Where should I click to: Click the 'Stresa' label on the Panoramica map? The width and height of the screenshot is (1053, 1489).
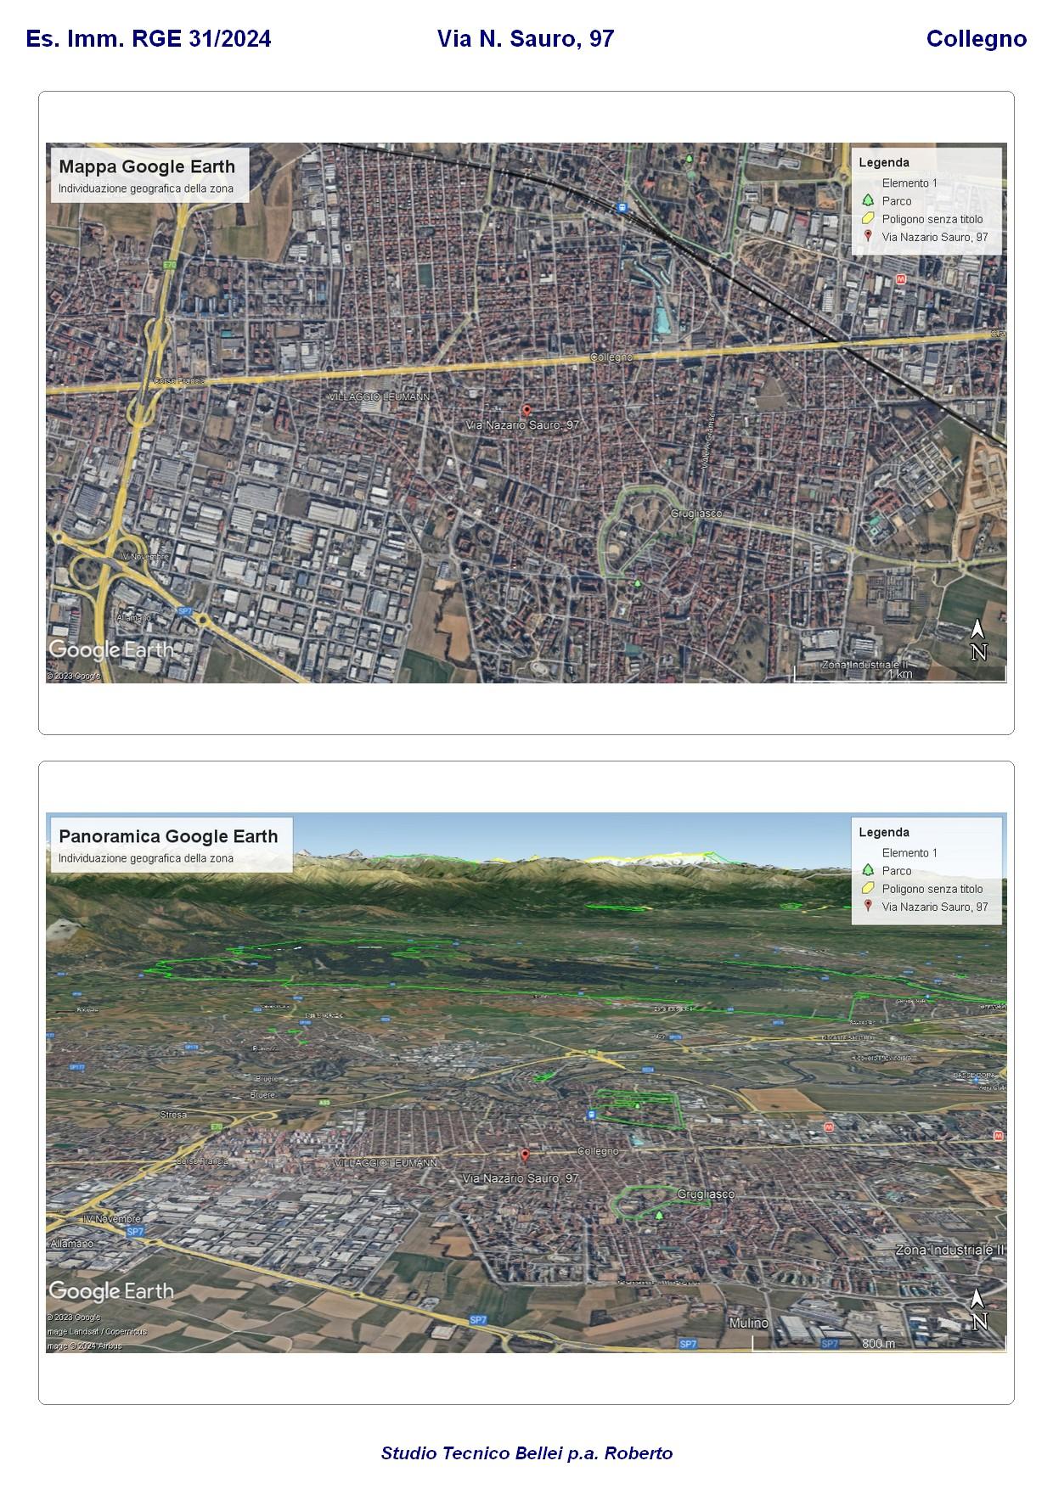coord(173,1115)
